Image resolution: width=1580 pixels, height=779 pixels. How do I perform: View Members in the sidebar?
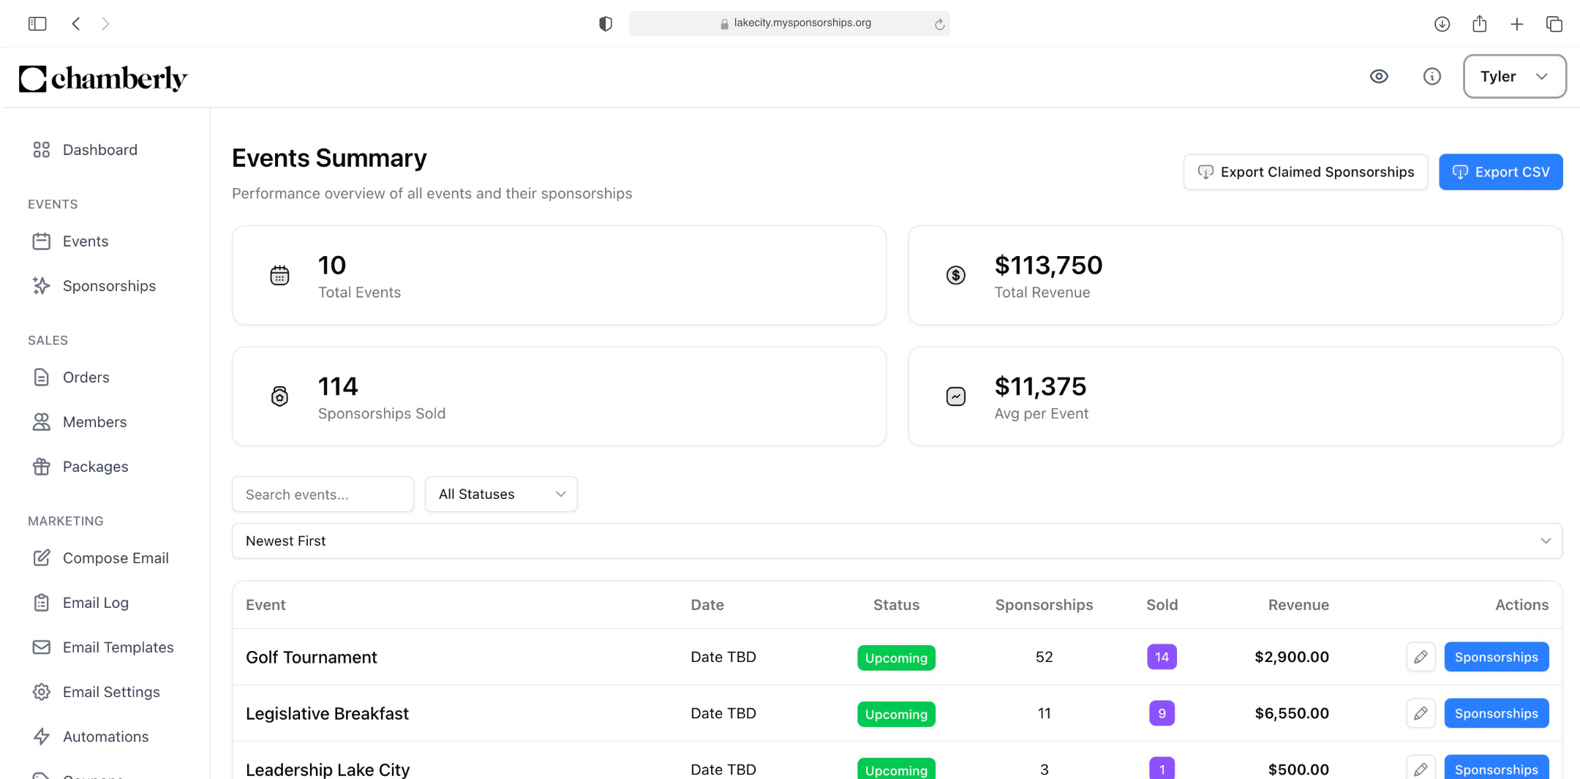(94, 421)
